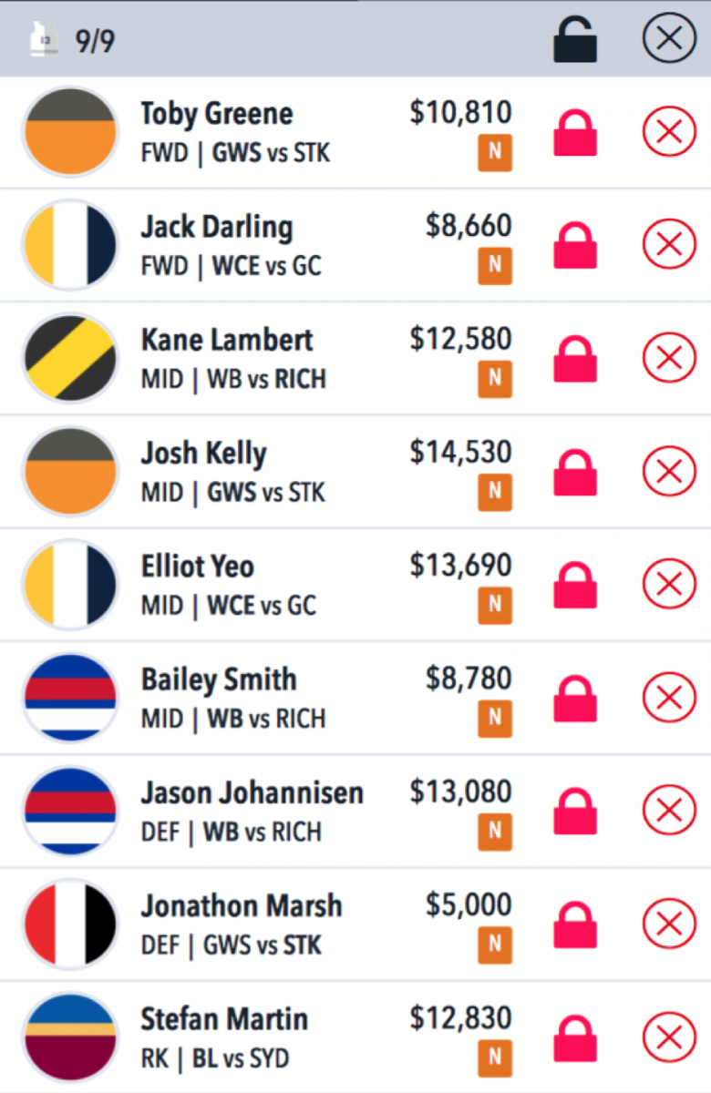Open Jason Johannisen's player name
The height and width of the screenshot is (1093, 711).
(x=252, y=792)
